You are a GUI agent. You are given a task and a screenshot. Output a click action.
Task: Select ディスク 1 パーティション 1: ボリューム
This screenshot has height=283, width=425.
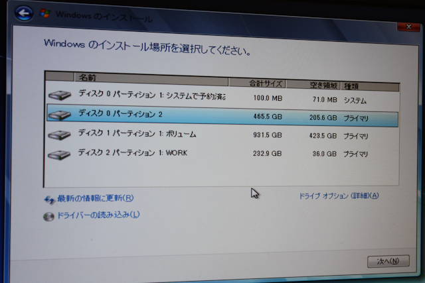pyautogui.click(x=137, y=133)
